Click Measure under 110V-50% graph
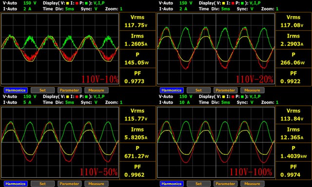The width and height of the screenshot is (312, 187). pos(97,184)
